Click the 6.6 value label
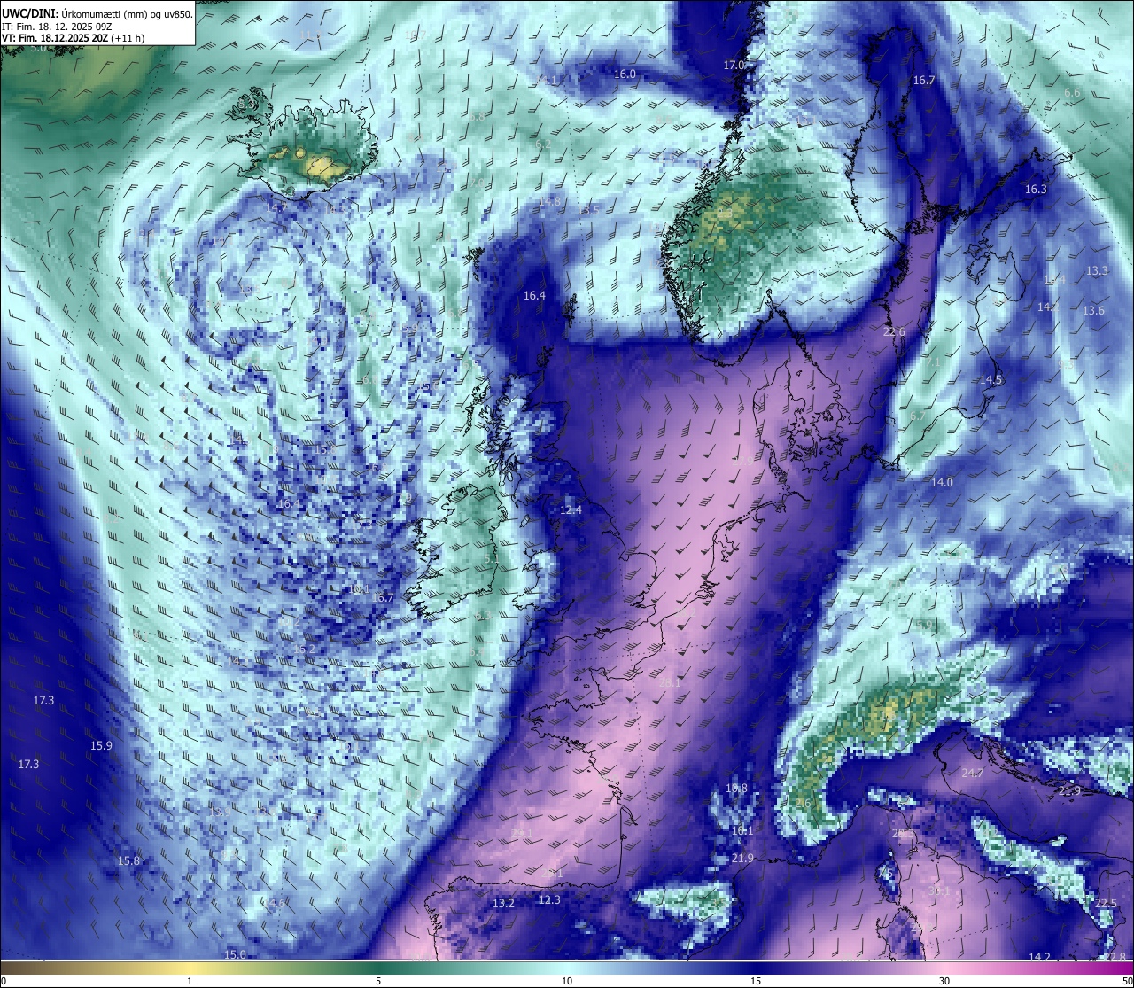This screenshot has height=988, width=1134. click(x=1072, y=93)
